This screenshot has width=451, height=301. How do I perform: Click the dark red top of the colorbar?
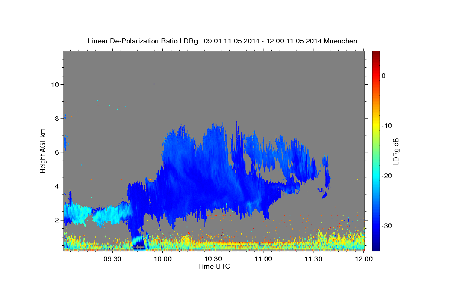tap(376, 54)
